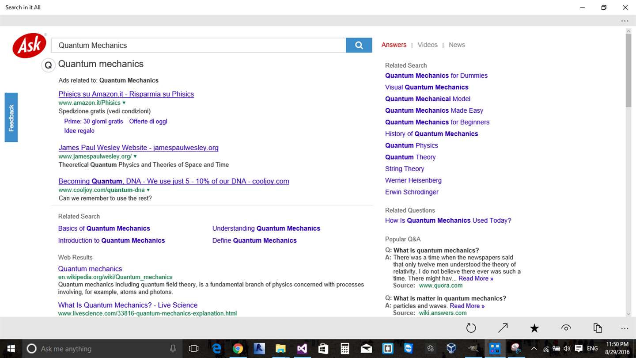Open Quantum Mechanics for Beginners related search
The height and width of the screenshot is (358, 636).
point(437,122)
